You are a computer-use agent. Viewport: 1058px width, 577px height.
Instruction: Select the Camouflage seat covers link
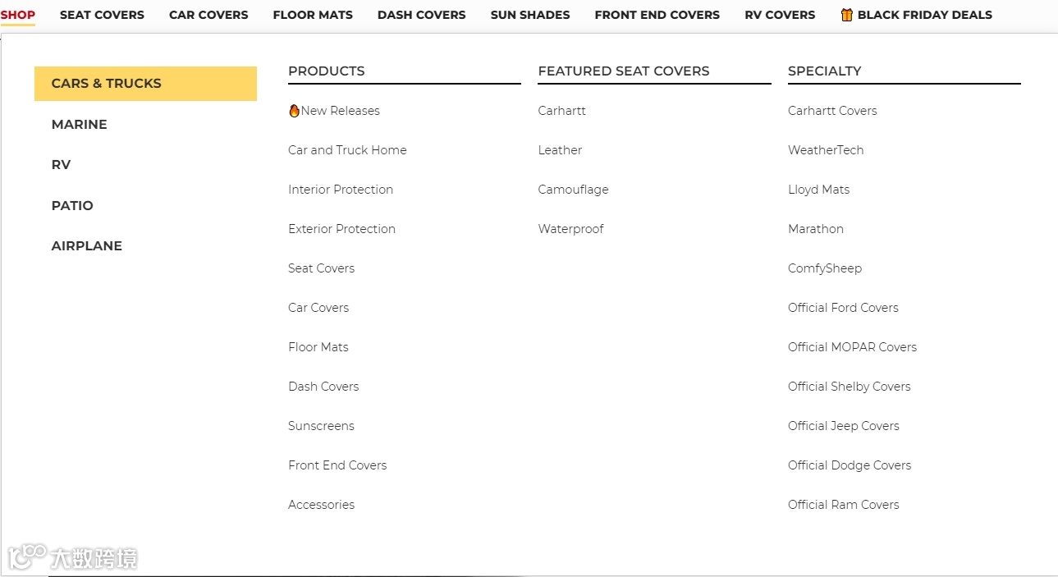[x=573, y=190]
